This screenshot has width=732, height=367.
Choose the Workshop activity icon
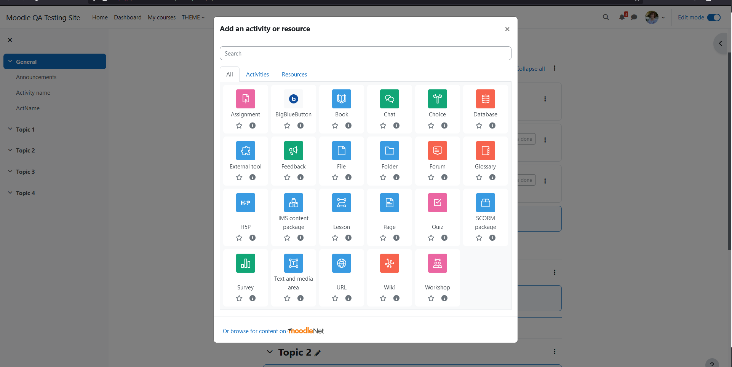pyautogui.click(x=438, y=263)
